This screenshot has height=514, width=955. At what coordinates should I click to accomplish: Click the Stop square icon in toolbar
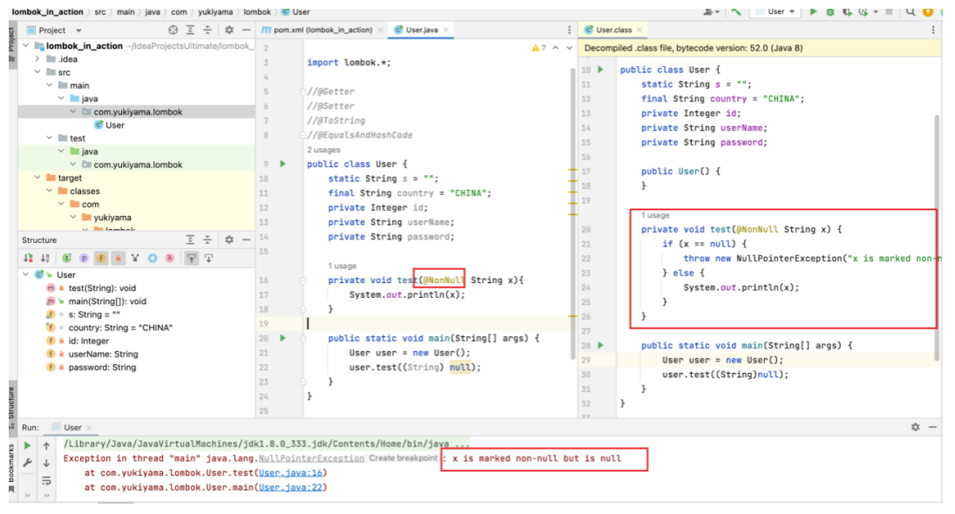(890, 11)
